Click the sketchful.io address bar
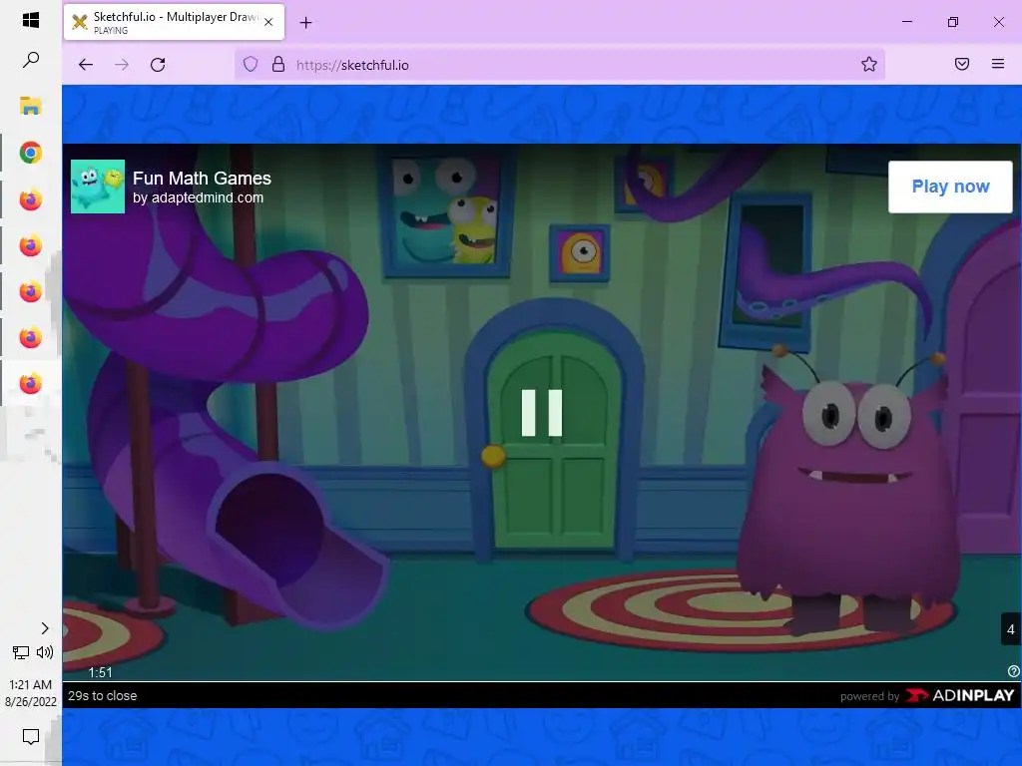 pos(559,65)
